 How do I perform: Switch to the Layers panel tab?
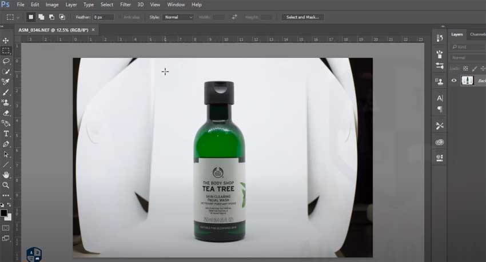(457, 34)
